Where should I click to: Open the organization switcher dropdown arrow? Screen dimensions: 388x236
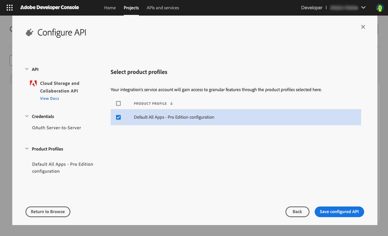(363, 7)
